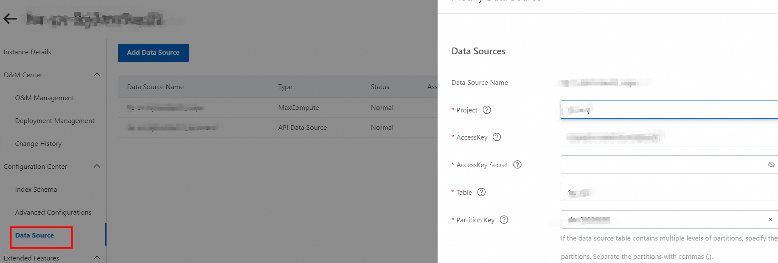The height and width of the screenshot is (263, 778).
Task: Open Instance Details page
Action: tap(27, 52)
